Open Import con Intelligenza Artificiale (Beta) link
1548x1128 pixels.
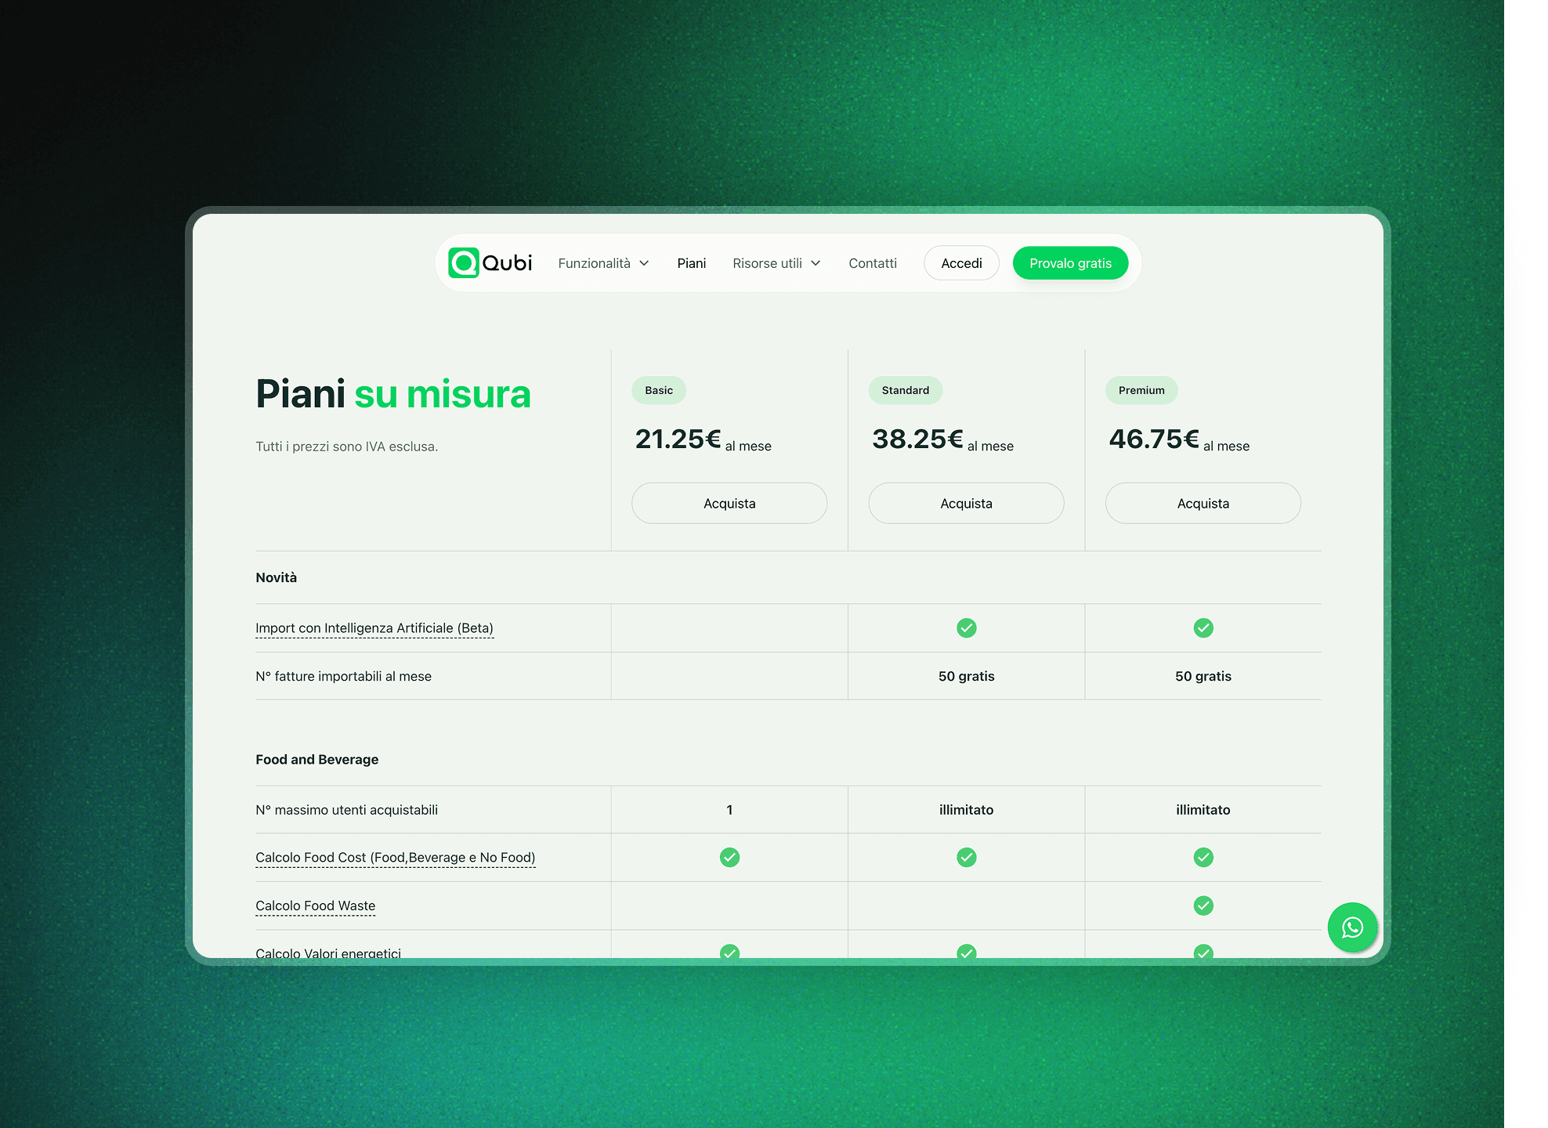tap(374, 628)
